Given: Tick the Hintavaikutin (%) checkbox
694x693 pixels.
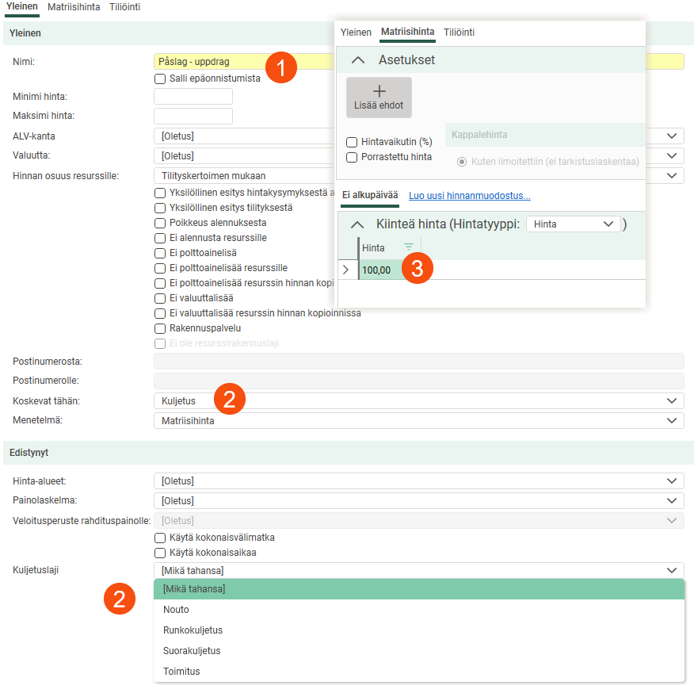Looking at the screenshot, I should pos(352,142).
